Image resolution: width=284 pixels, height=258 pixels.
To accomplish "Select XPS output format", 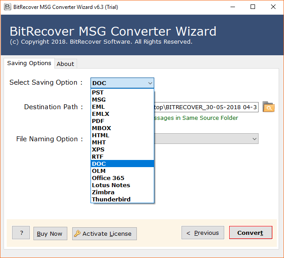I will [122, 149].
